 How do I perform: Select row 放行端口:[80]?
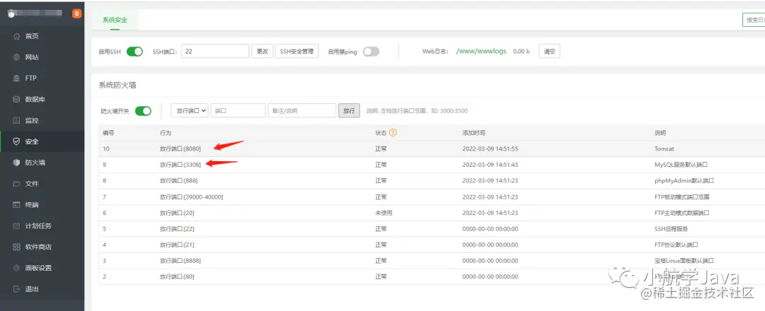pyautogui.click(x=431, y=276)
